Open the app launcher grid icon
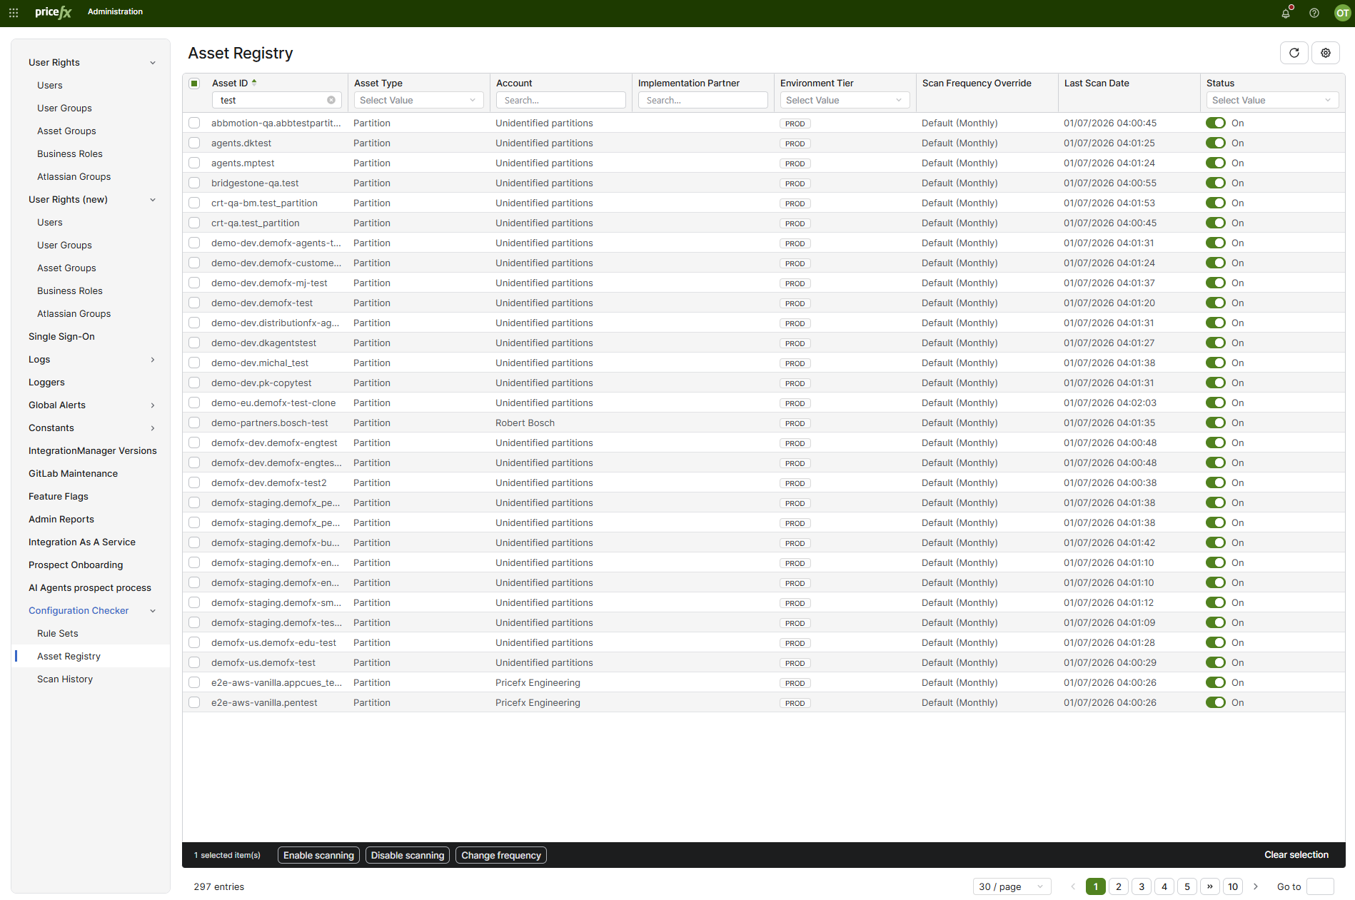The image size is (1355, 900). [x=14, y=12]
